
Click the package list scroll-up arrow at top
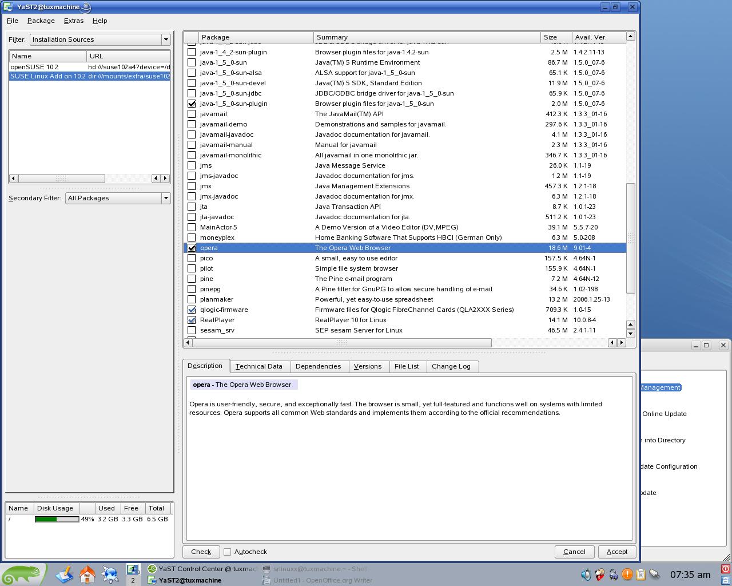click(631, 36)
